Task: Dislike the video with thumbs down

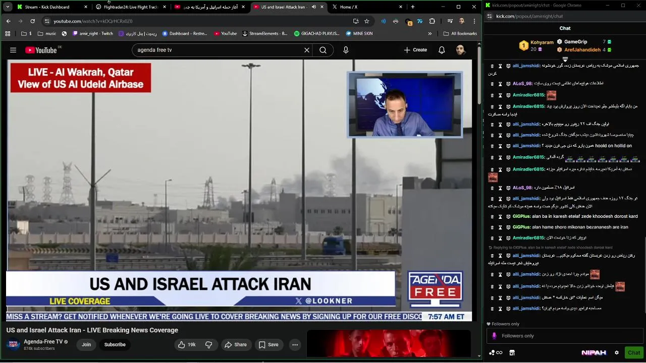Action: point(208,344)
